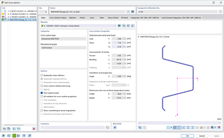Click the print icon in preview toolbar
The height and width of the screenshot is (138, 224).
[x=212, y=127]
